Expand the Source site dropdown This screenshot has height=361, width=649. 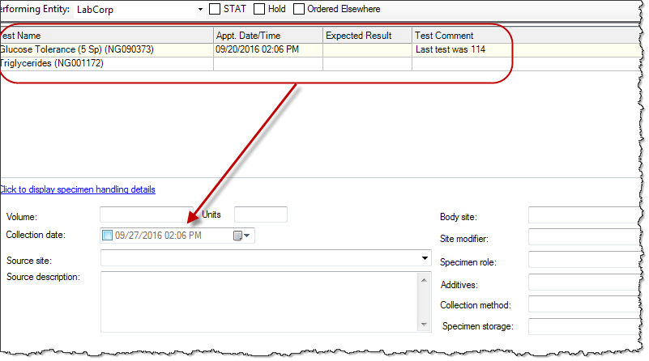click(x=425, y=258)
